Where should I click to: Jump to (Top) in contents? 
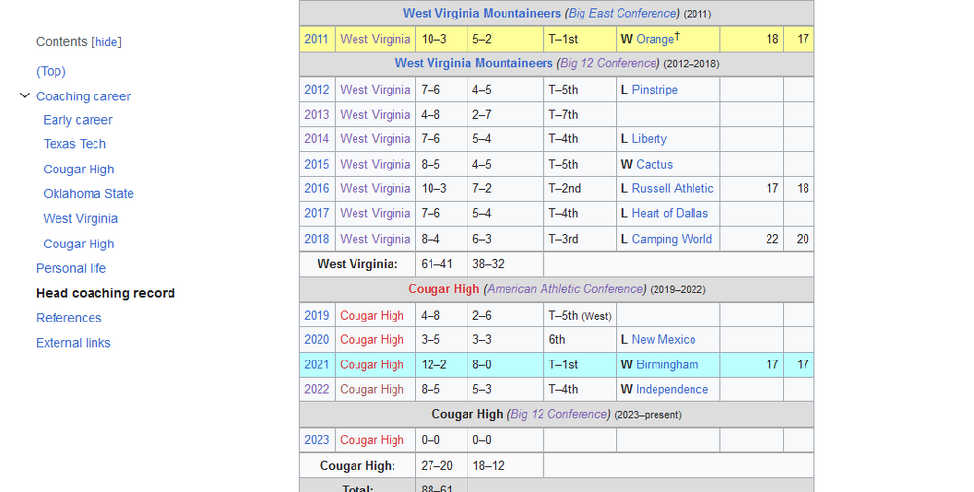pos(51,71)
